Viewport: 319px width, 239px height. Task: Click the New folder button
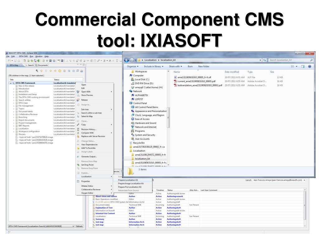[204, 67]
